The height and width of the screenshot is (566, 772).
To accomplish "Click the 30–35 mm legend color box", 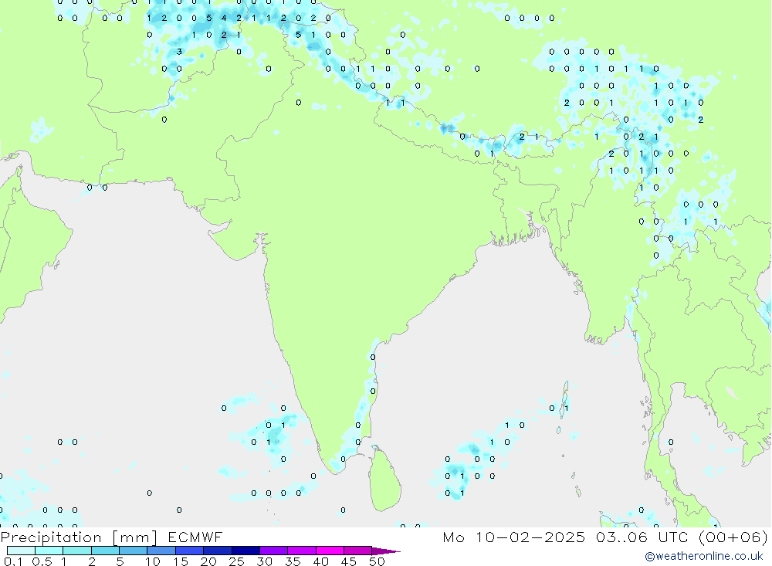I will point(274,551).
